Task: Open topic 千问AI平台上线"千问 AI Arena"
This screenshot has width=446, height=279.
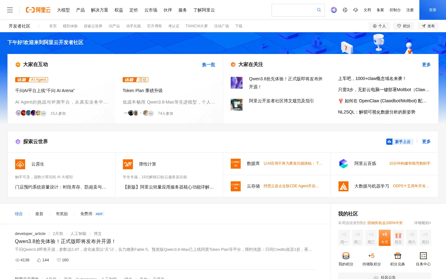Action: point(45,91)
